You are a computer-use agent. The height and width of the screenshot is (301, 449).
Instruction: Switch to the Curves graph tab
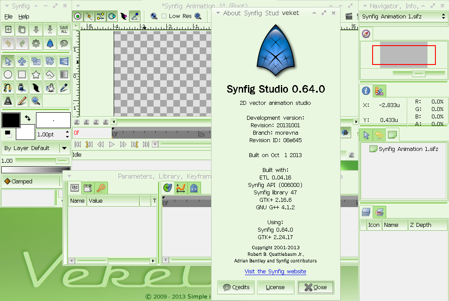click(x=181, y=188)
